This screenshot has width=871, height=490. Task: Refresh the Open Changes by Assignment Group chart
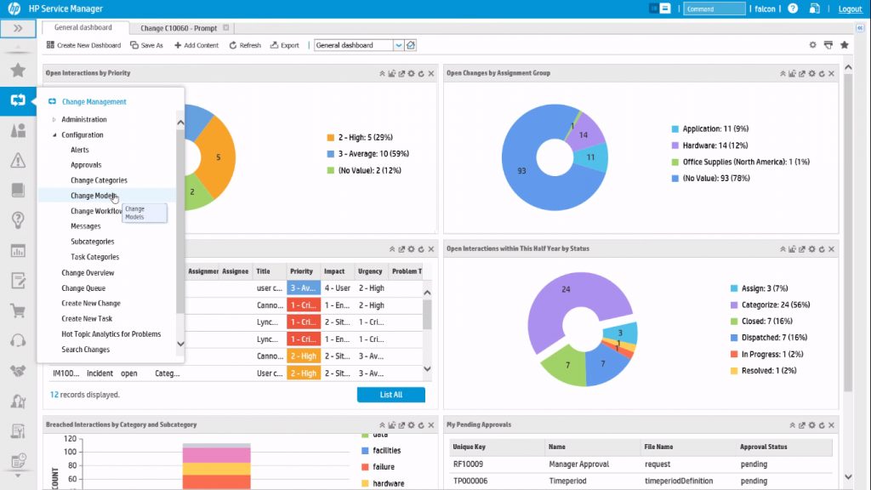pyautogui.click(x=822, y=73)
